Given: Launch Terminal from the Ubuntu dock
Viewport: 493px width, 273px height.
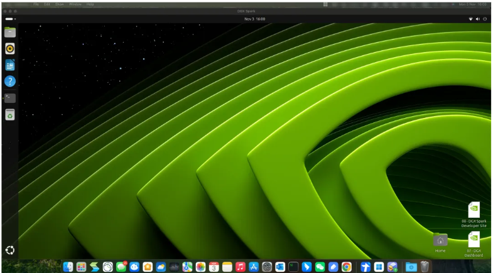Looking at the screenshot, I should click(x=10, y=98).
